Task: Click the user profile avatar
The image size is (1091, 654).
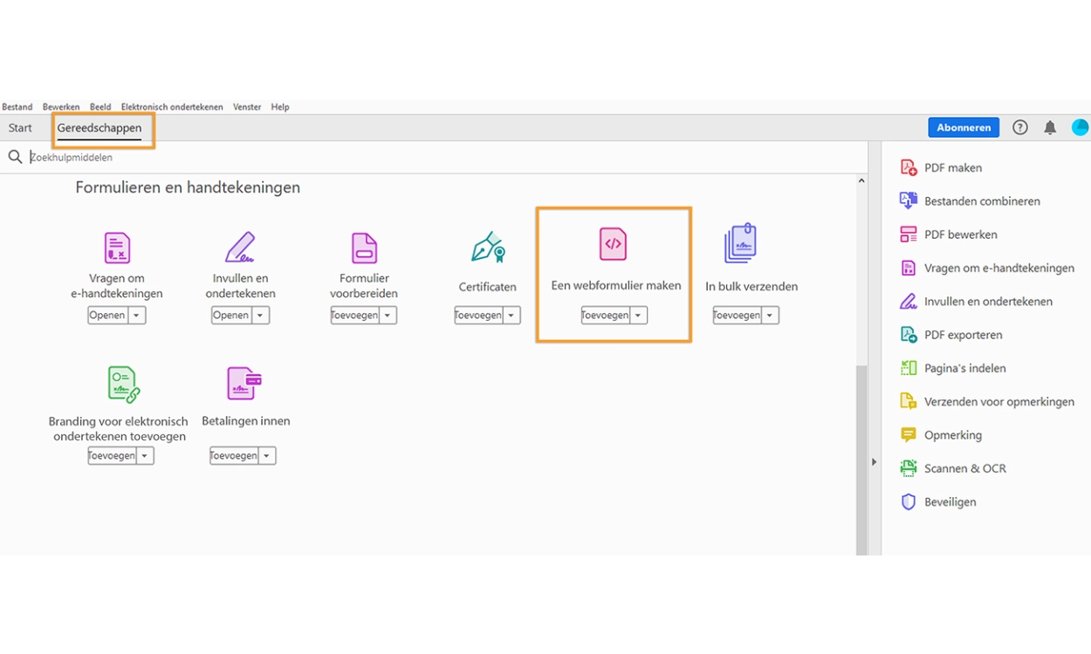Action: pyautogui.click(x=1080, y=127)
